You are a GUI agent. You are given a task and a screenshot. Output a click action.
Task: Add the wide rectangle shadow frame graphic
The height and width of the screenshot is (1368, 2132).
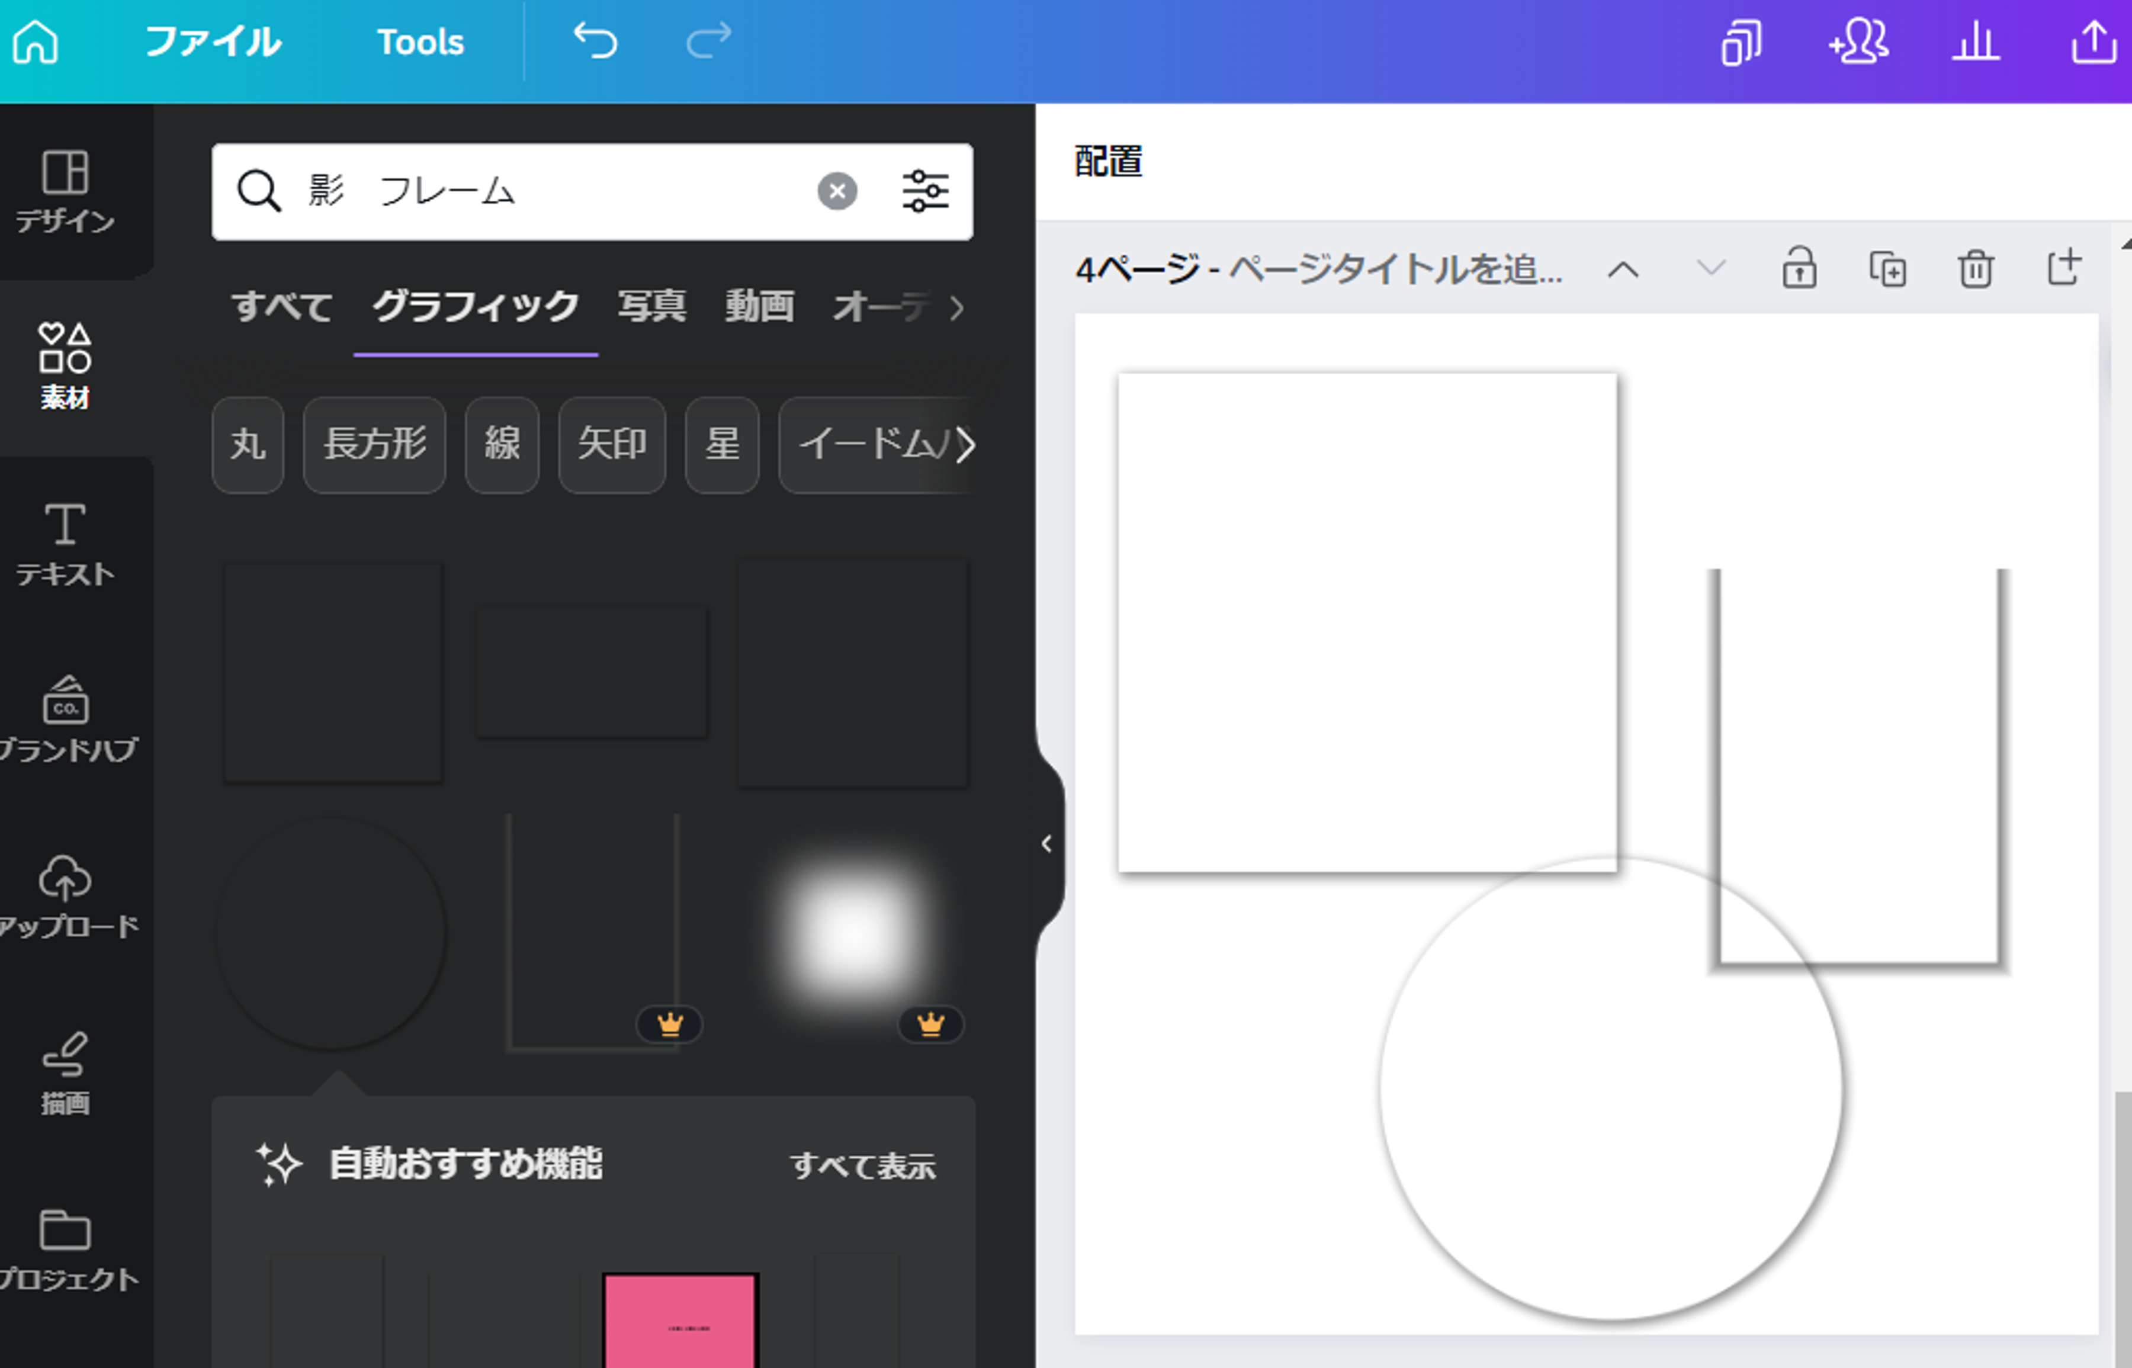point(592,672)
